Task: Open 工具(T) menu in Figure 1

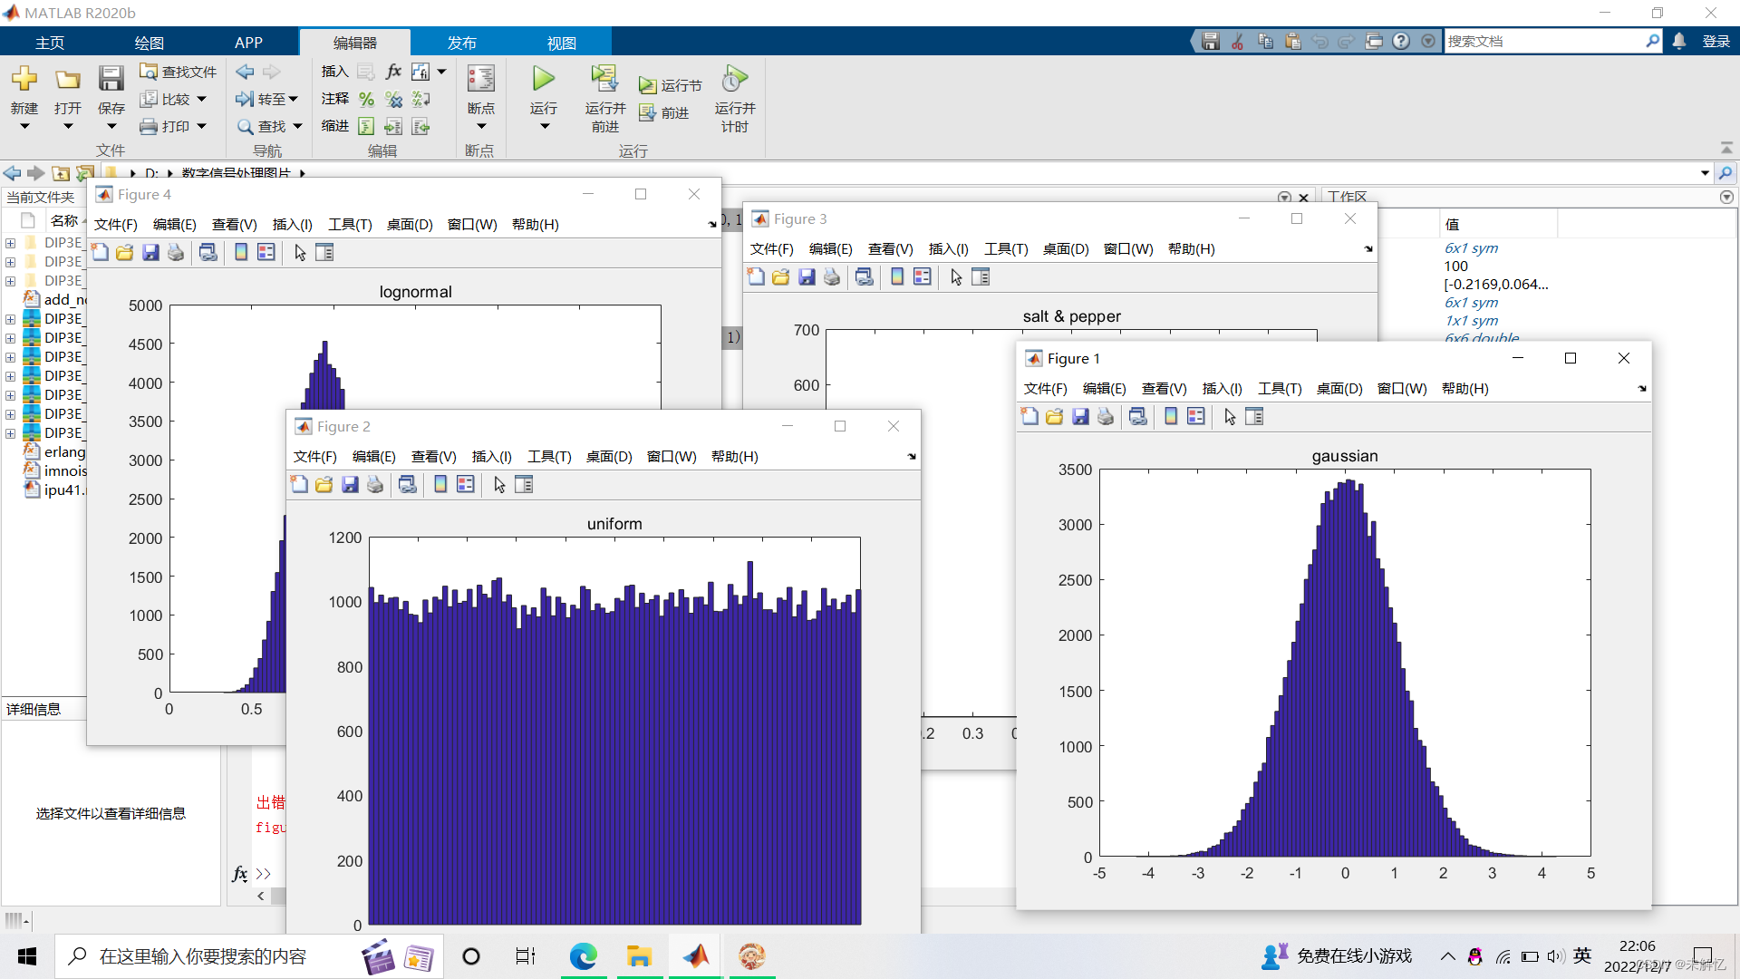Action: 1279,389
